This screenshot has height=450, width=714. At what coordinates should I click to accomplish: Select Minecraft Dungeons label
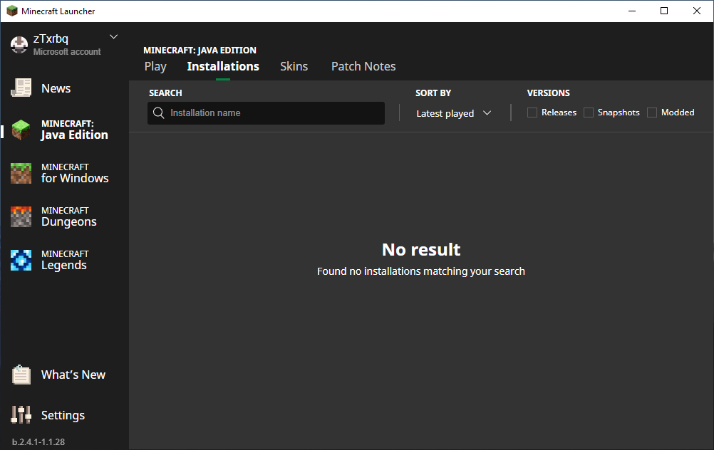coord(68,216)
